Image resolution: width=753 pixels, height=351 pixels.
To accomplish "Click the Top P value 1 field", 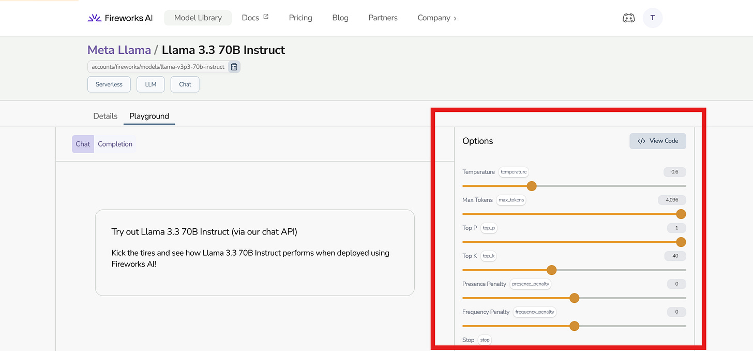I will pos(676,228).
